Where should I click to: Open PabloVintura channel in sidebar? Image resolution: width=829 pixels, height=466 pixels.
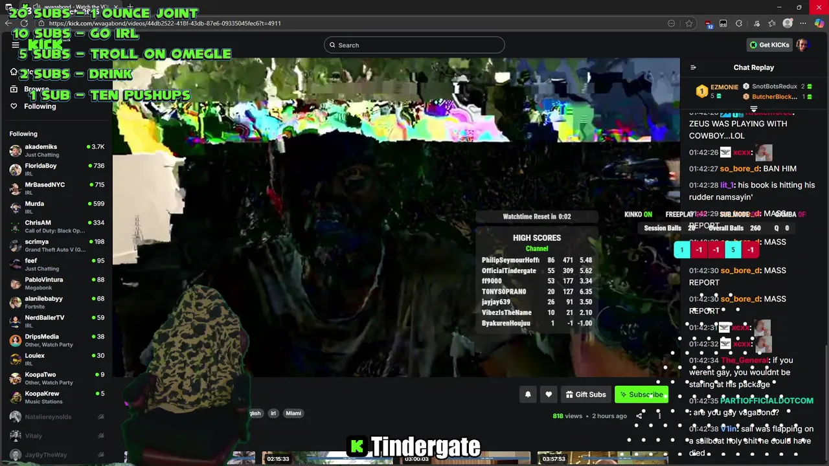click(x=57, y=283)
